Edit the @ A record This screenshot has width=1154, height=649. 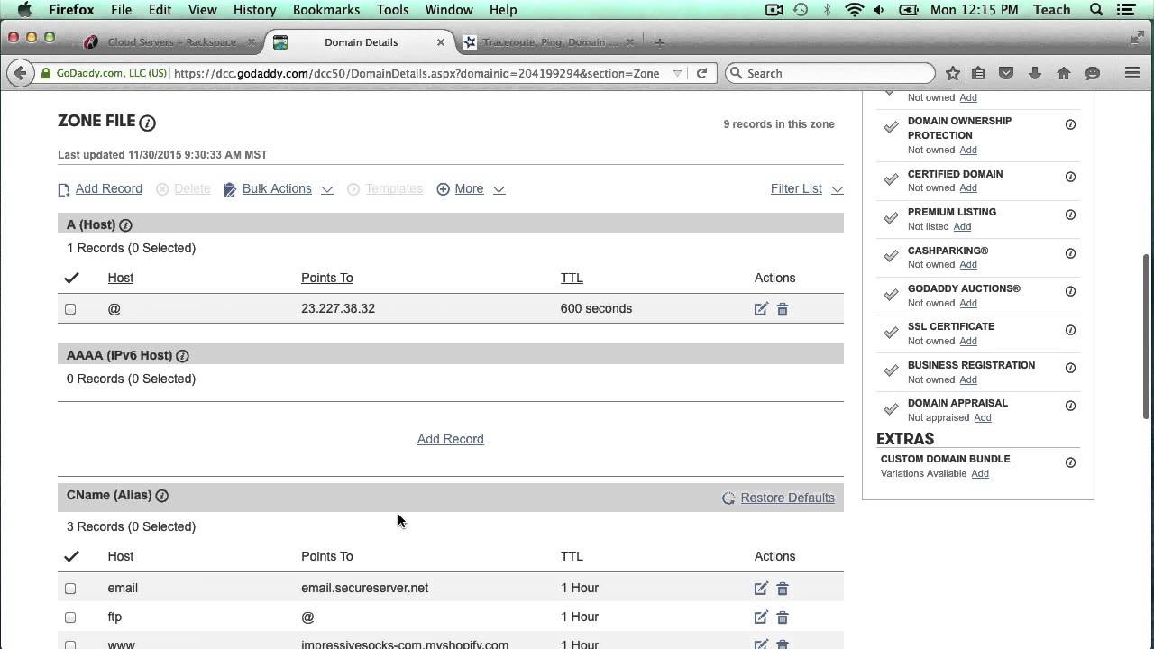tap(761, 309)
